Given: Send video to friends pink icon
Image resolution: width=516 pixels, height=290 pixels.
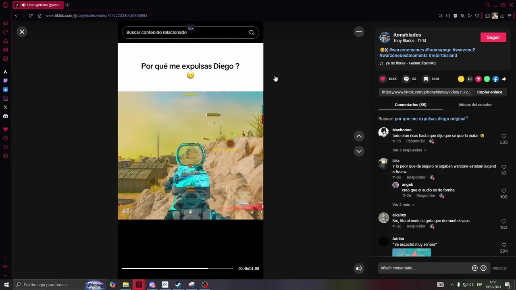Looking at the screenshot, I should tap(478, 79).
